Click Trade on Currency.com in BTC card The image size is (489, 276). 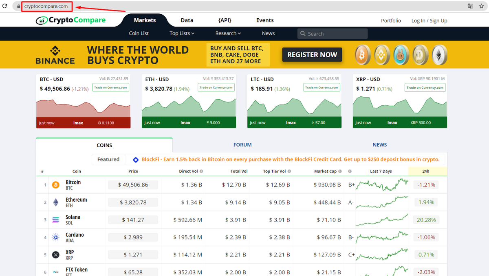click(x=110, y=87)
